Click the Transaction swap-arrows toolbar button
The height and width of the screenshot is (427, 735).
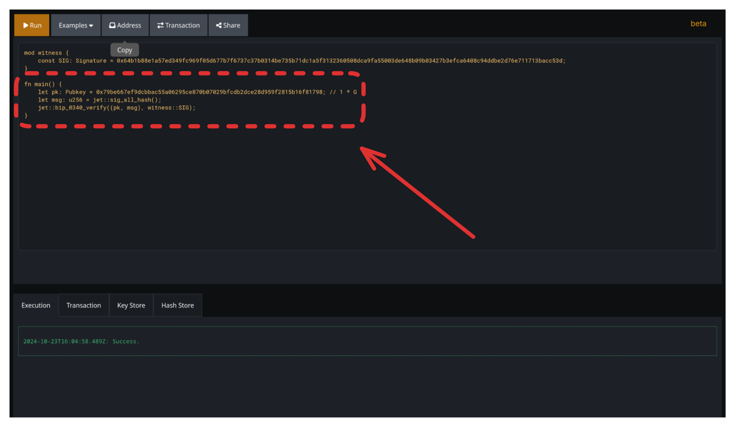tap(178, 25)
